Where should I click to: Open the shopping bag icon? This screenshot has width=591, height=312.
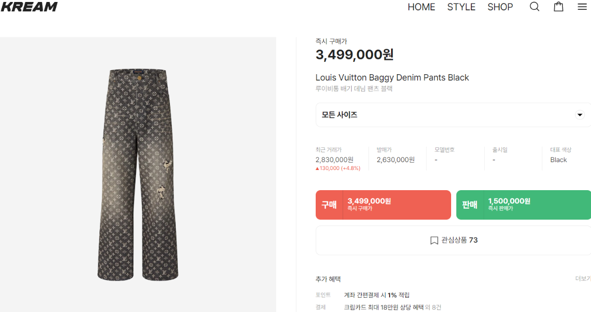[558, 7]
